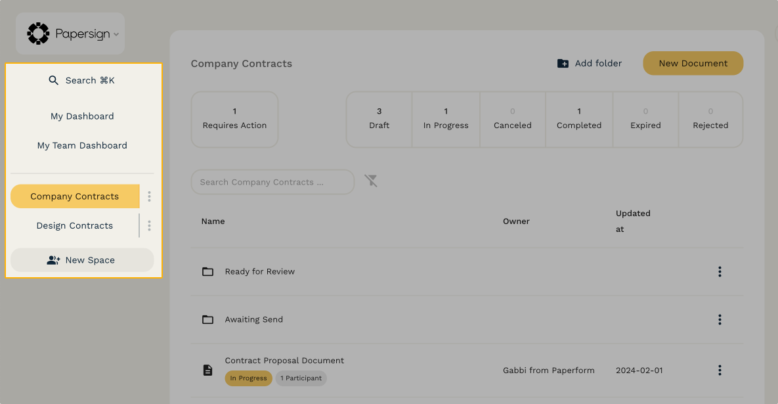Select the Design Contracts space
This screenshot has width=778, height=404.
coord(74,225)
